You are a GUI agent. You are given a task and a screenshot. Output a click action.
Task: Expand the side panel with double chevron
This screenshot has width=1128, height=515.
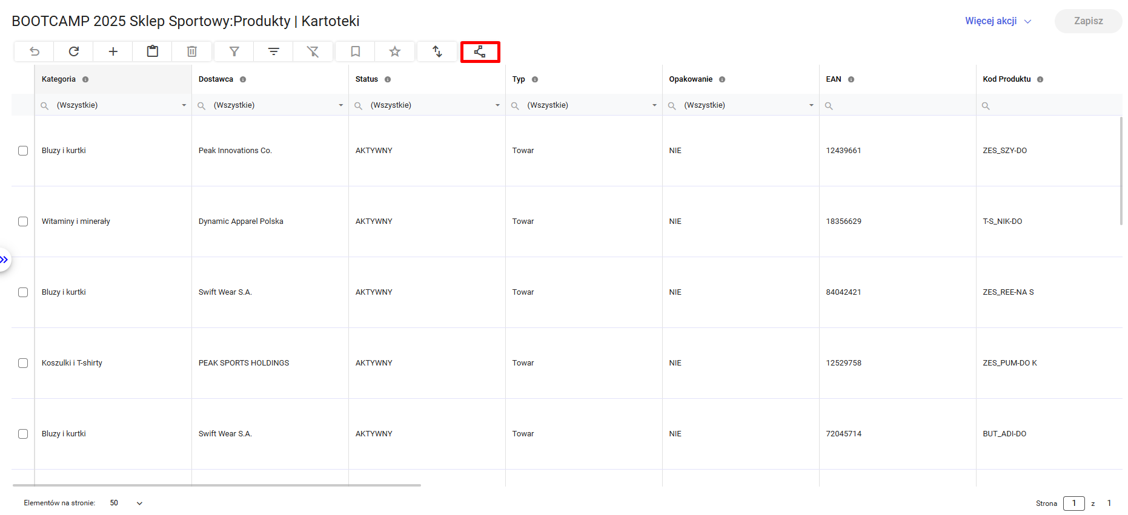point(4,260)
